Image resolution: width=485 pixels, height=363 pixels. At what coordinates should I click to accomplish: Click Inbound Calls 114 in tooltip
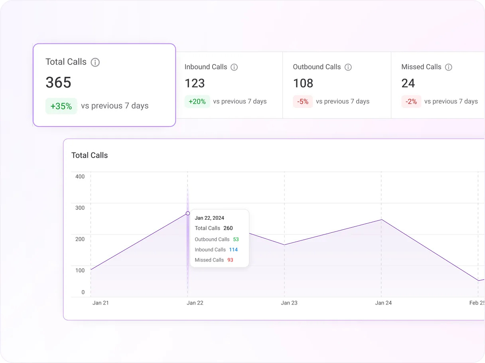(x=216, y=250)
